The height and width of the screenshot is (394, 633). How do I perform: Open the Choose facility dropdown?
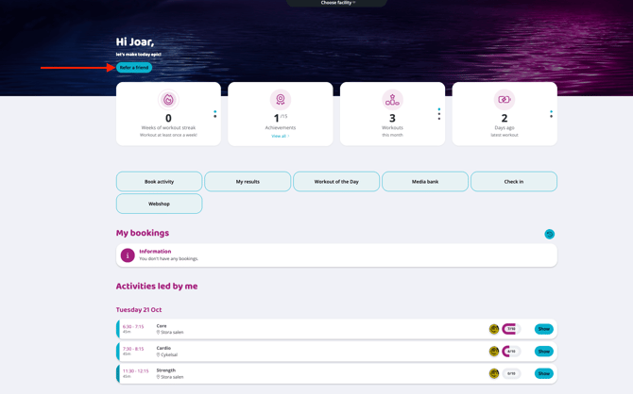[337, 3]
